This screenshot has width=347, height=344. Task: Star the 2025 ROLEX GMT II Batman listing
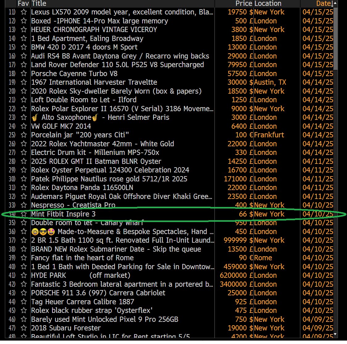pos(24,161)
